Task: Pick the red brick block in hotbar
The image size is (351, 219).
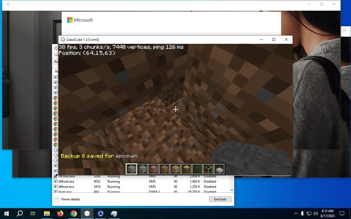Action: pos(154,169)
